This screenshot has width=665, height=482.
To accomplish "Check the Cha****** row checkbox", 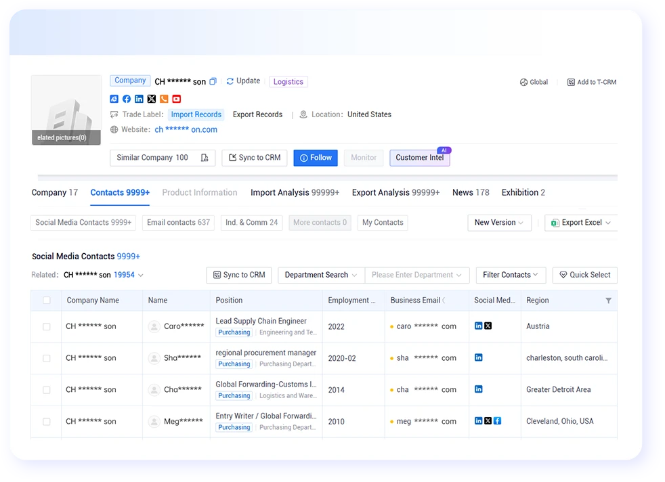I will (x=47, y=390).
